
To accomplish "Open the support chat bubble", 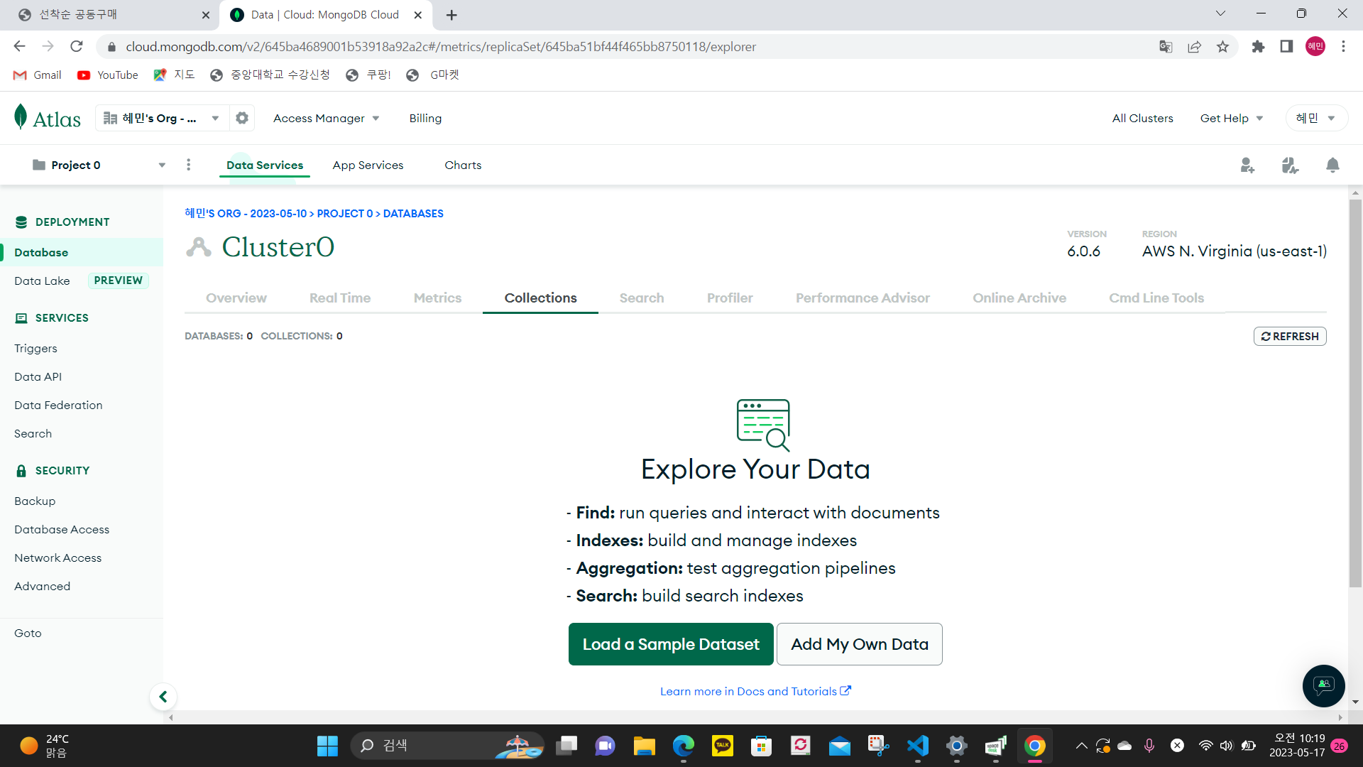I will click(1323, 685).
